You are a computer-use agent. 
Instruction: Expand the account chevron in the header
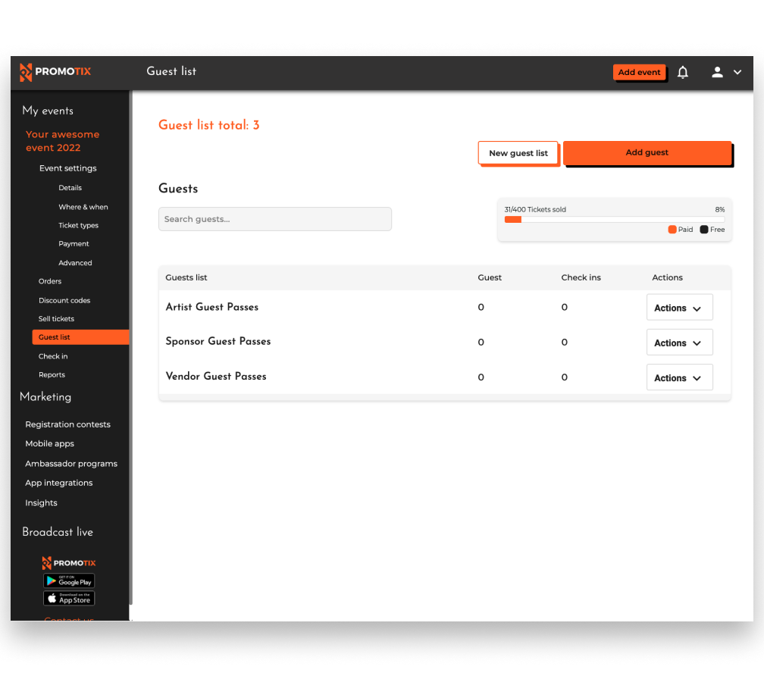[737, 72]
